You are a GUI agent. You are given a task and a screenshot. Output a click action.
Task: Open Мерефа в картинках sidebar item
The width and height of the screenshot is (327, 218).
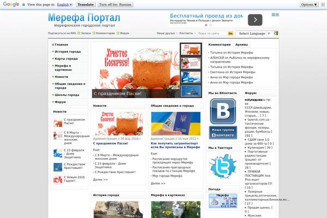[x=63, y=68]
